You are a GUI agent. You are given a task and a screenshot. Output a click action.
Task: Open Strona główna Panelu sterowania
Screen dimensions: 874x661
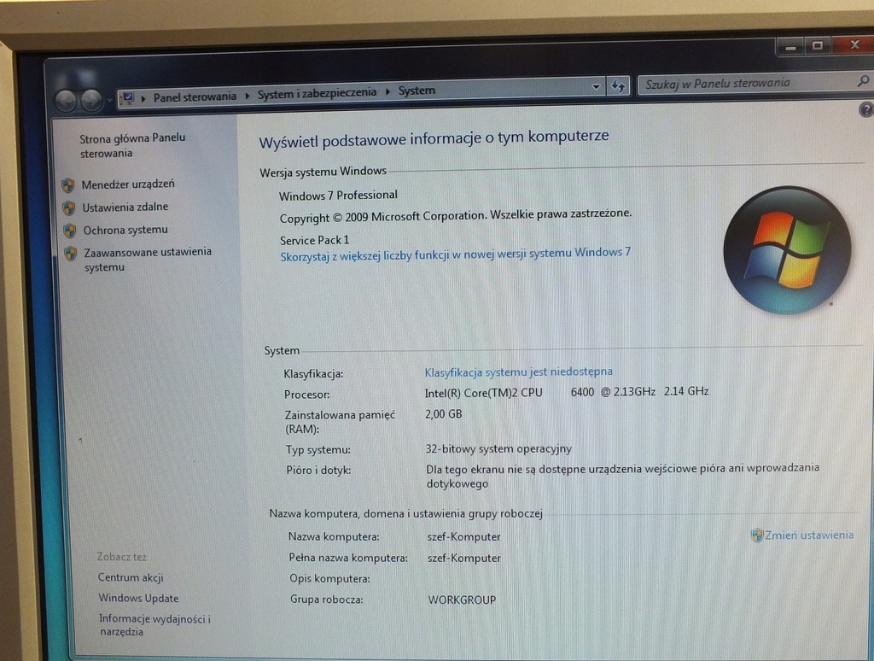click(132, 145)
